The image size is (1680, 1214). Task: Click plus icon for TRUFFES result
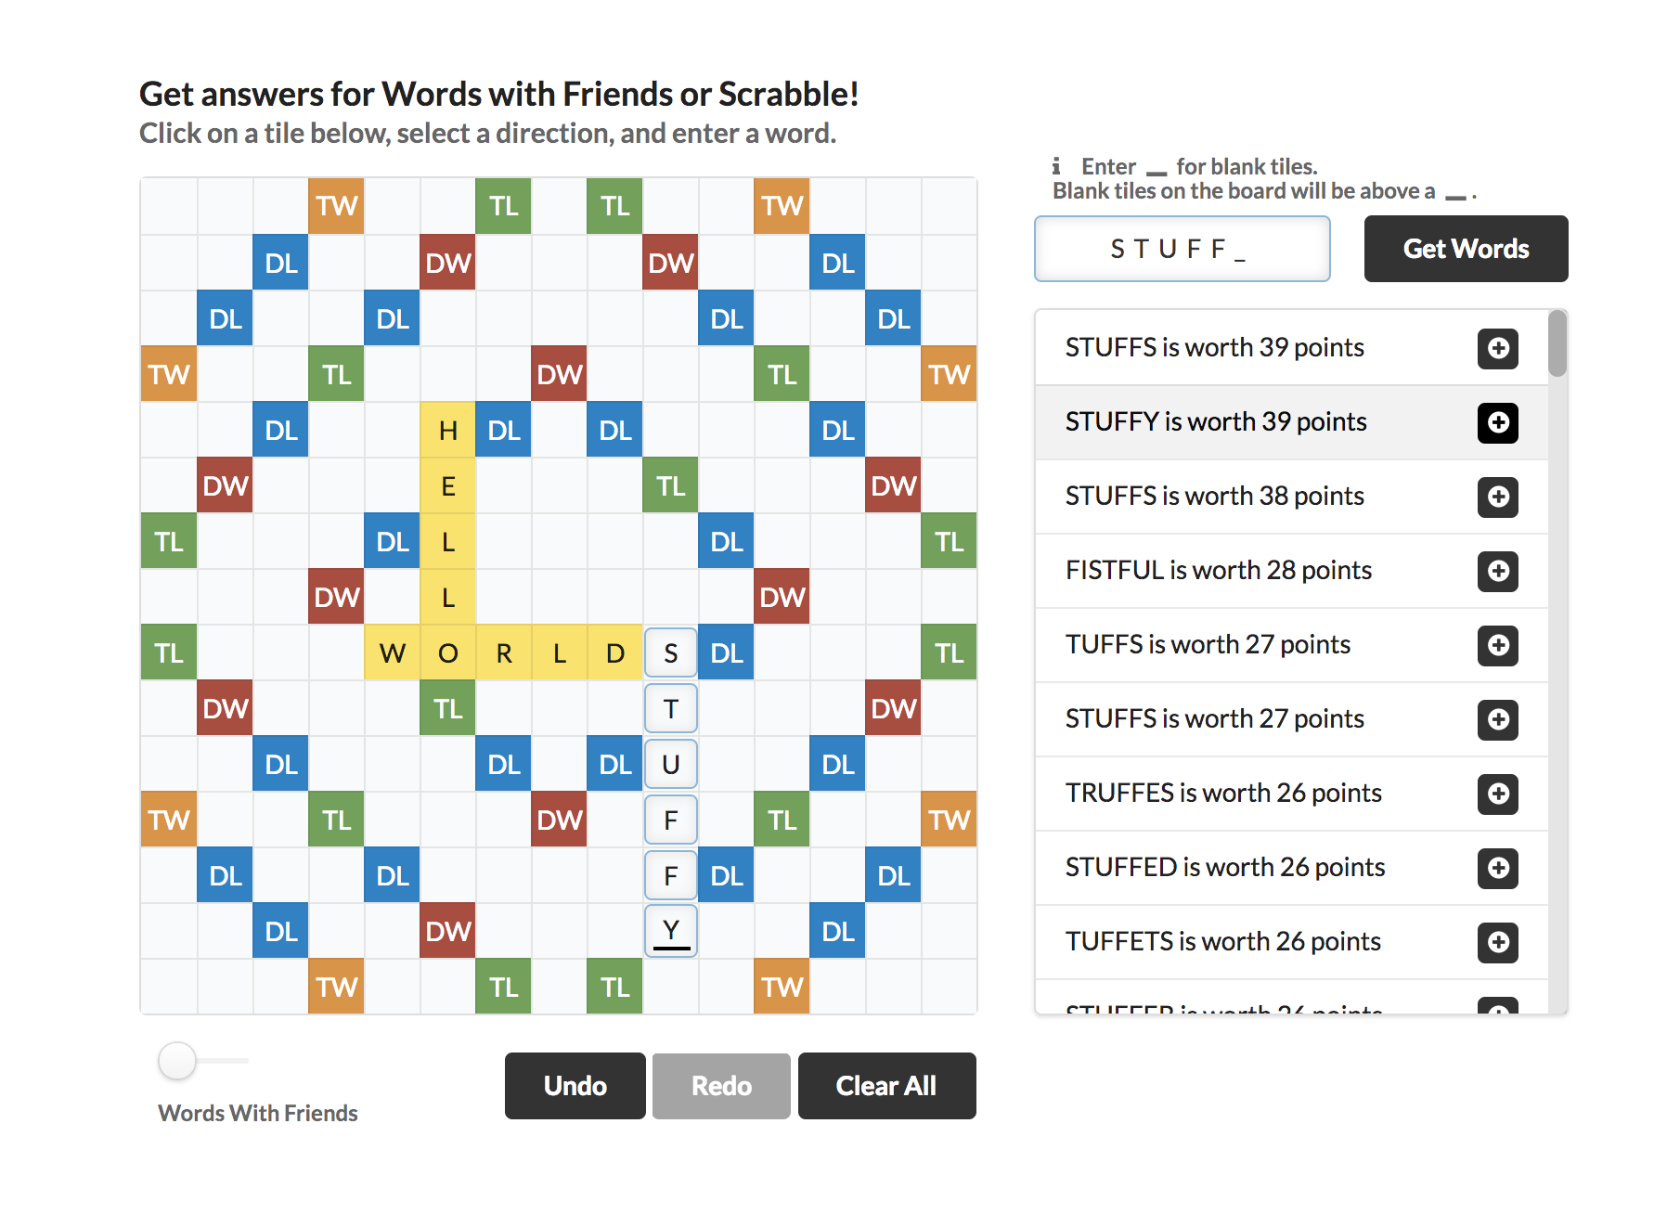pyautogui.click(x=1497, y=794)
